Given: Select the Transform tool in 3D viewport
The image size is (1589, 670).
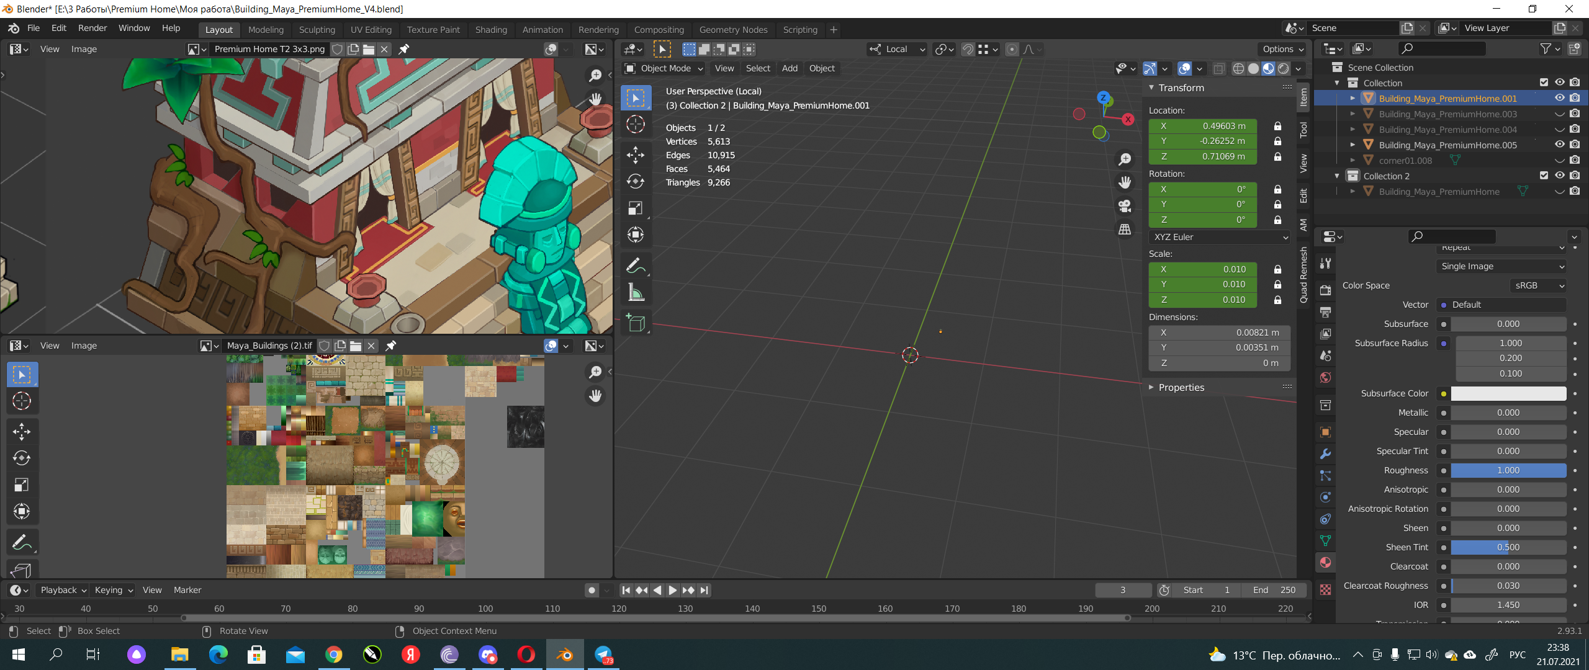Looking at the screenshot, I should [635, 234].
